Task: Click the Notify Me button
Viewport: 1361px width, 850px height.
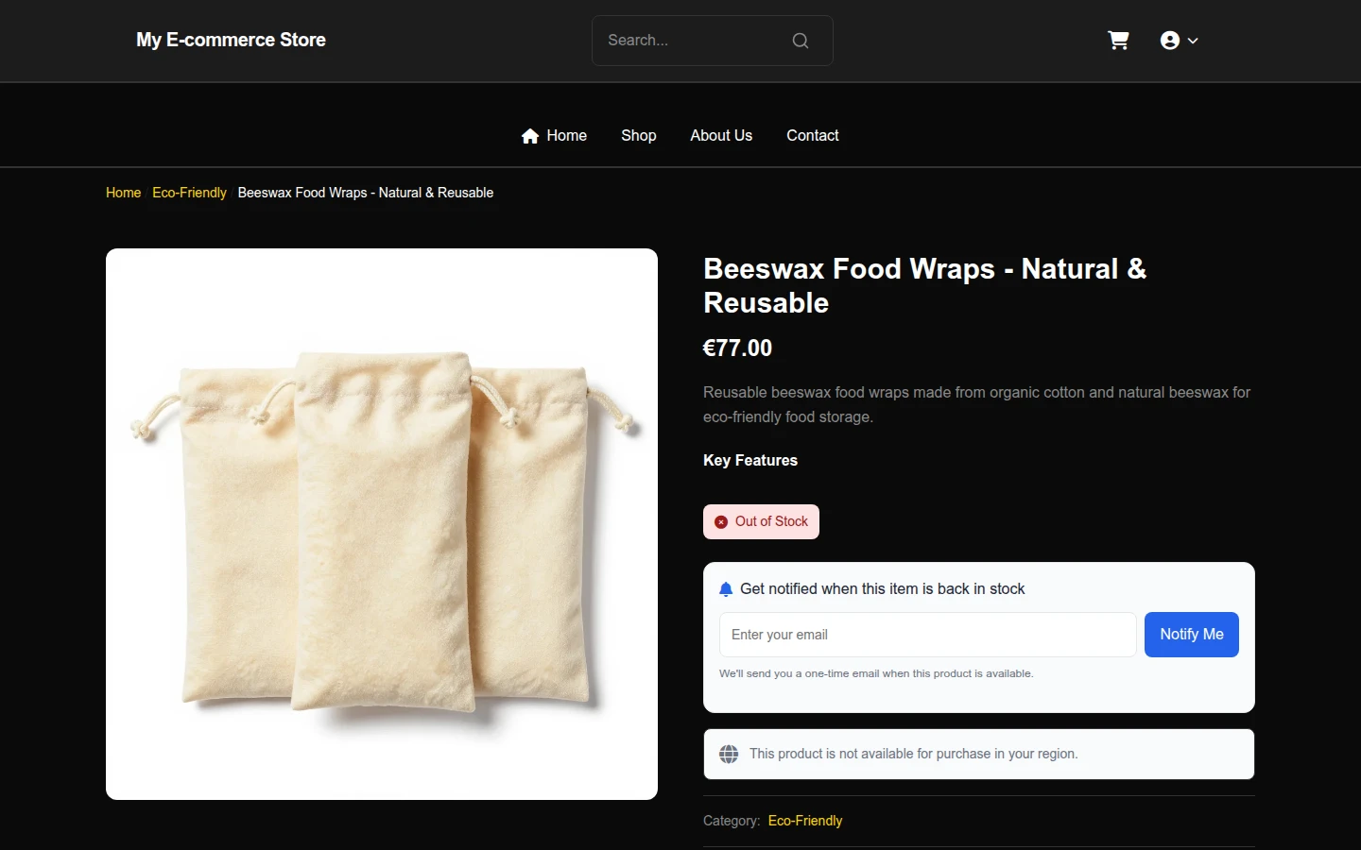Action: [x=1192, y=635]
